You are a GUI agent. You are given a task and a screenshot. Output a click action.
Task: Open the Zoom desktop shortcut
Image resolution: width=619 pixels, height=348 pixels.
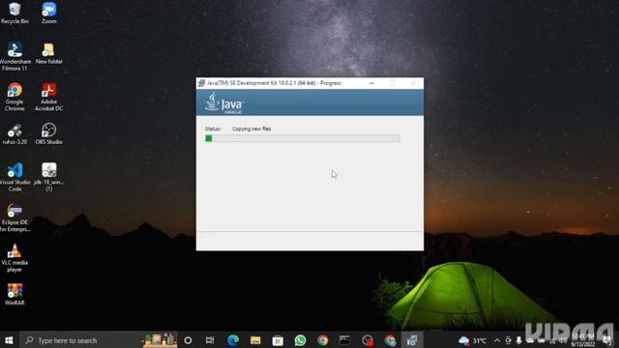[x=49, y=13]
